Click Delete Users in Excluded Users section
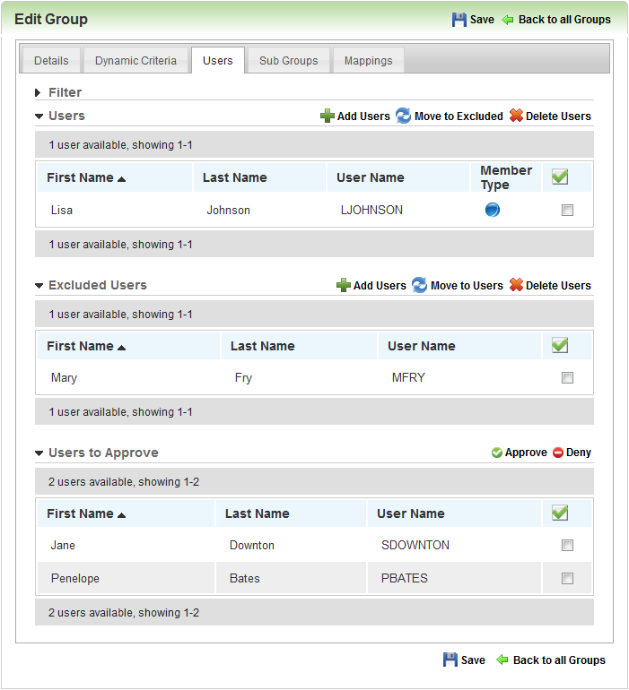 coord(558,286)
